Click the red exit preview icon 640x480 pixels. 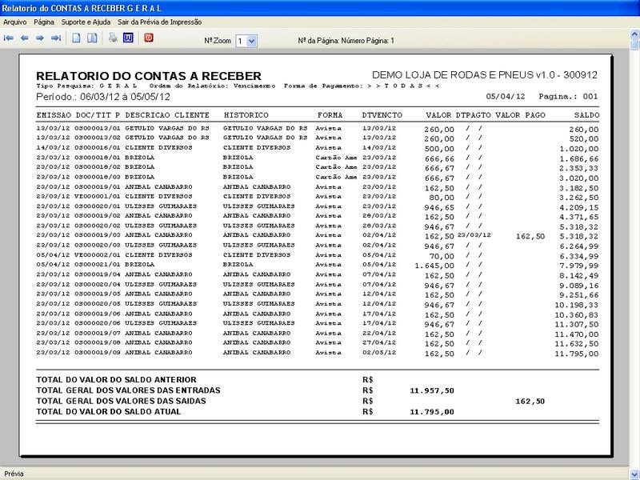coord(149,38)
